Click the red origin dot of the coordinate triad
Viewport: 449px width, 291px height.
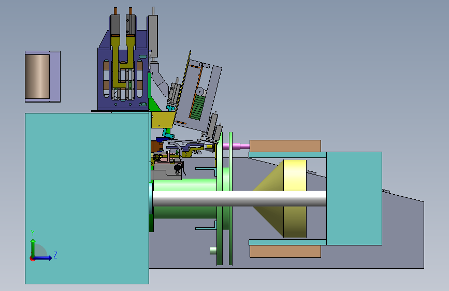coord(32,258)
